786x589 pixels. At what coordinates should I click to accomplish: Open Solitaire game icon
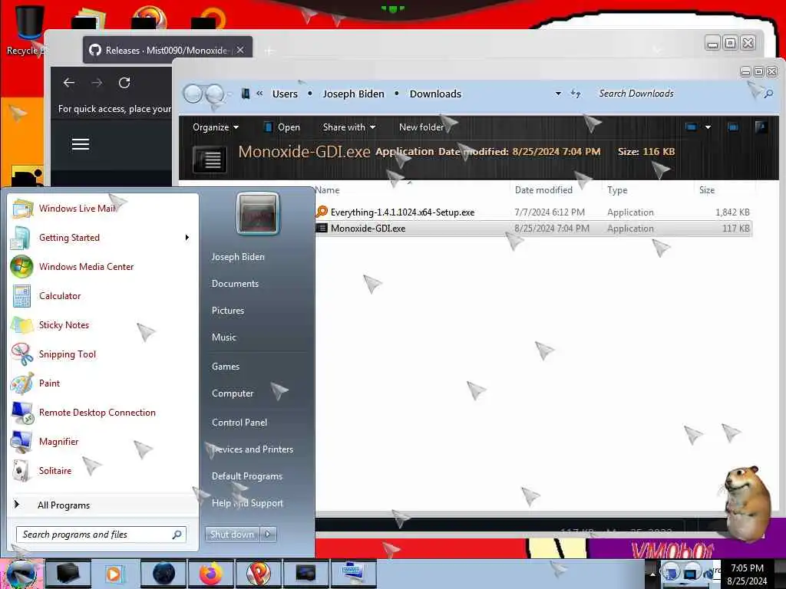point(21,470)
